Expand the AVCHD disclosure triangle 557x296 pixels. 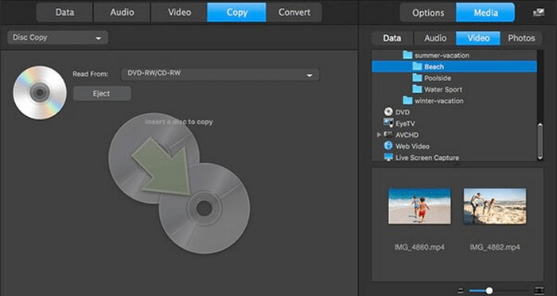click(x=379, y=134)
